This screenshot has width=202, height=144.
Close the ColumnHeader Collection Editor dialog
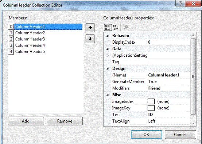coord(193,4)
